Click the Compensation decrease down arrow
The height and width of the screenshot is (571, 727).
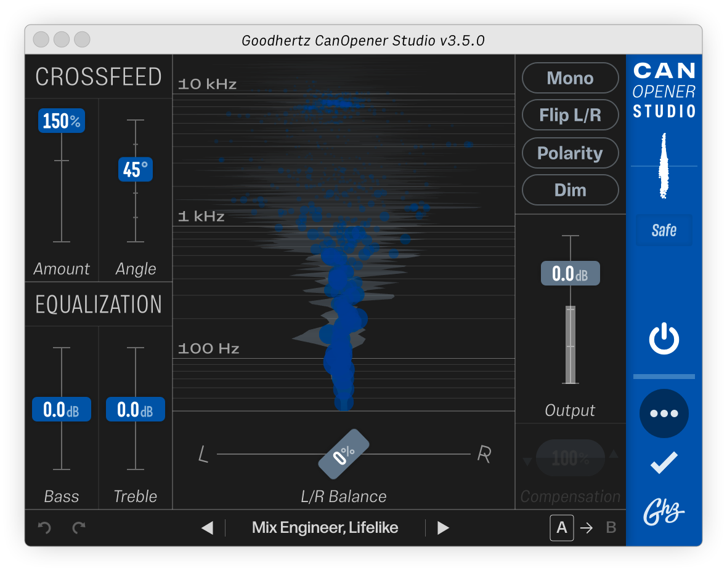click(527, 461)
